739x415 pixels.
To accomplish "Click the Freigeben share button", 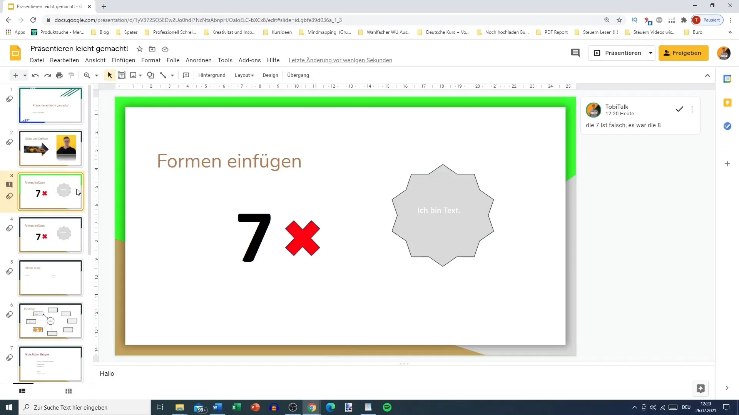I will (683, 53).
